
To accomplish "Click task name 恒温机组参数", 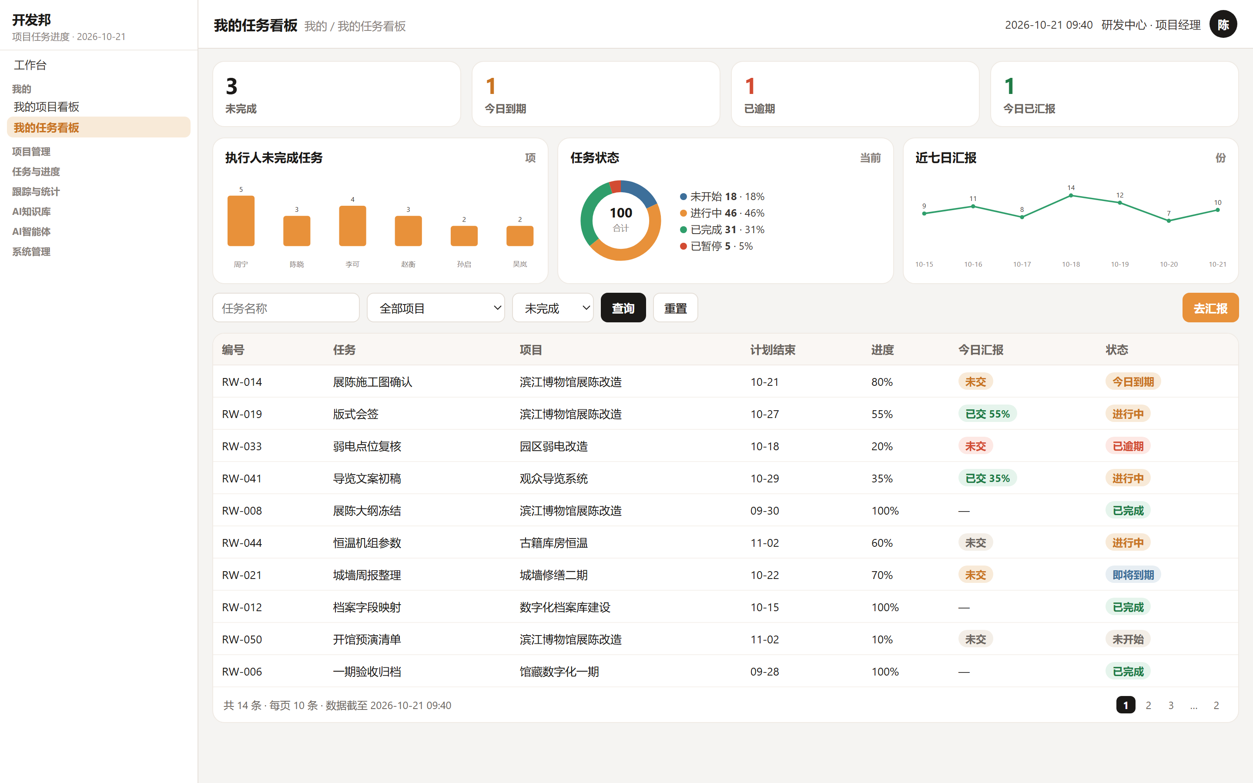I will point(367,543).
